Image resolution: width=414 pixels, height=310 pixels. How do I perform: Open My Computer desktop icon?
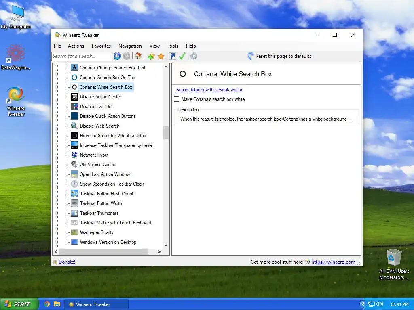click(x=16, y=17)
